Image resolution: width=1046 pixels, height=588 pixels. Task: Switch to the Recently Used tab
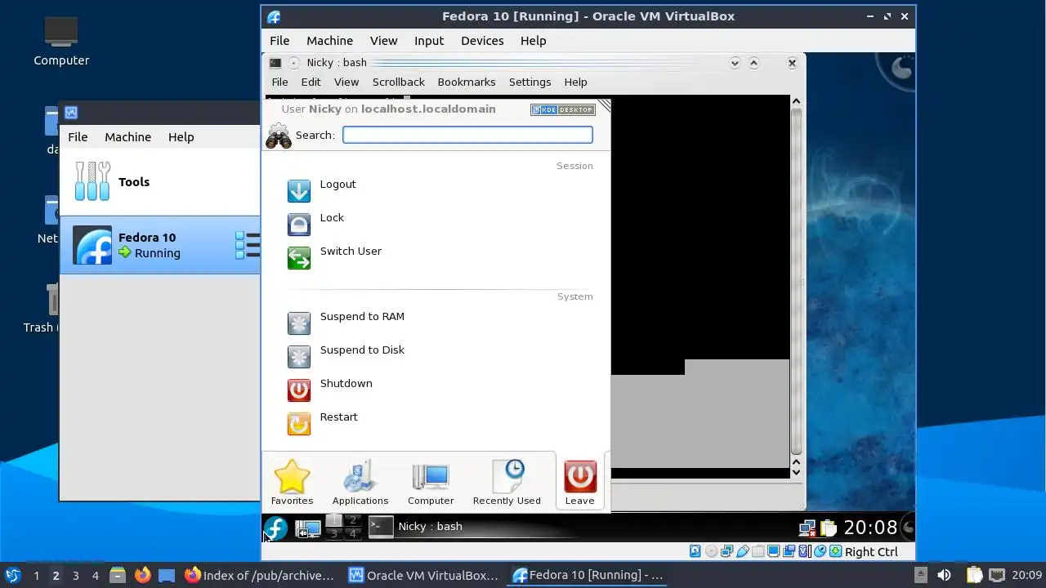click(507, 483)
